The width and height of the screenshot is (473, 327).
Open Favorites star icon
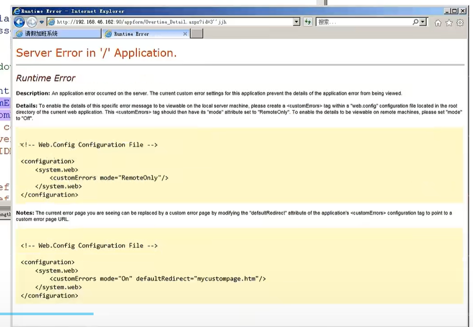coord(449,23)
